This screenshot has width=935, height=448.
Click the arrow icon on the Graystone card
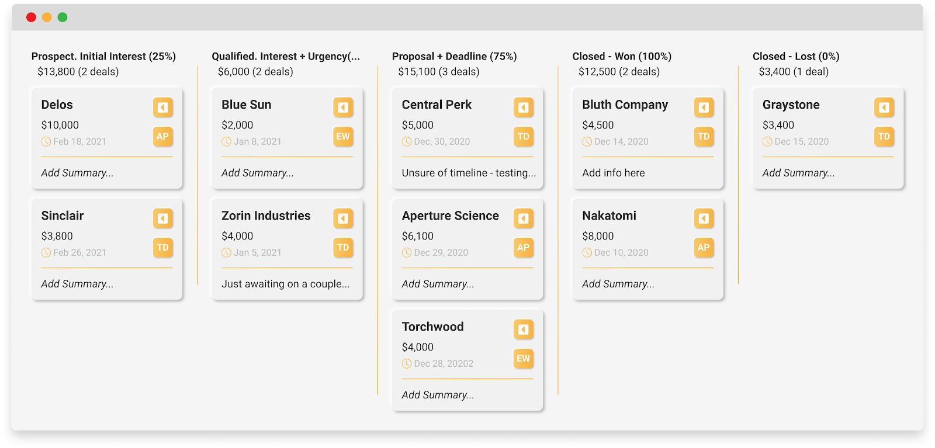[884, 107]
